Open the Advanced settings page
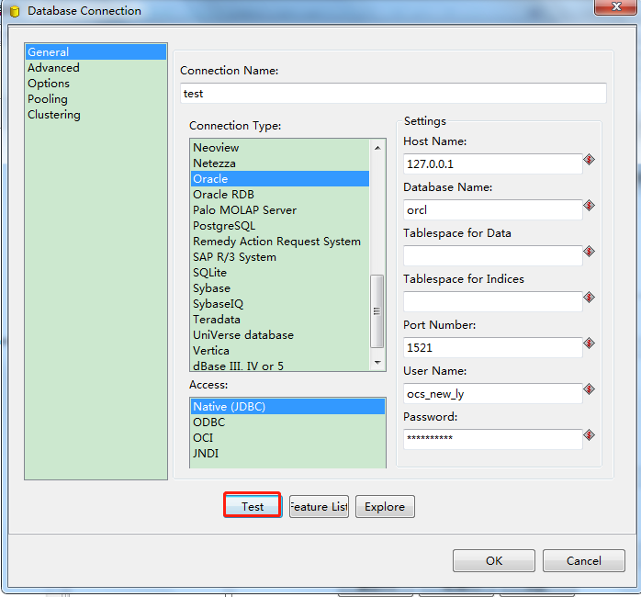 pos(96,67)
